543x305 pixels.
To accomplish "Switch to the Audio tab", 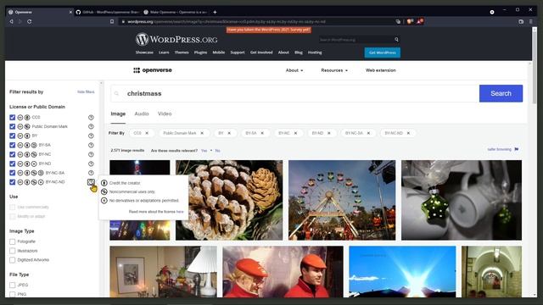I will tap(142, 114).
